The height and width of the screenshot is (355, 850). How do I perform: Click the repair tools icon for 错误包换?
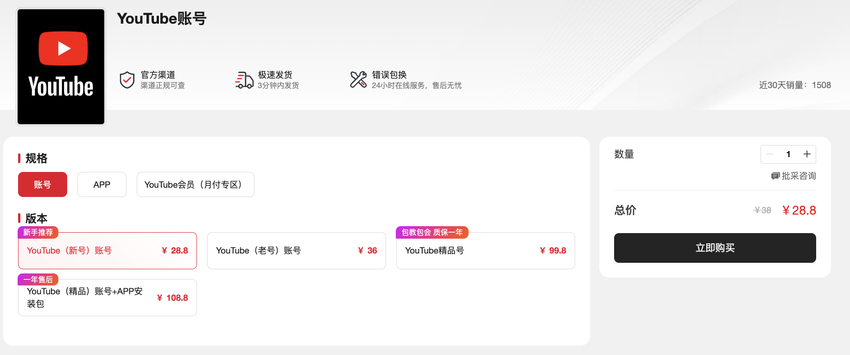358,80
